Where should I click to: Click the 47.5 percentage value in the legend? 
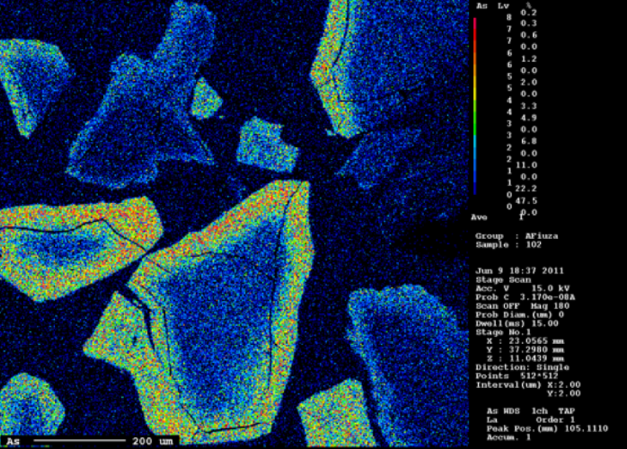tap(527, 201)
